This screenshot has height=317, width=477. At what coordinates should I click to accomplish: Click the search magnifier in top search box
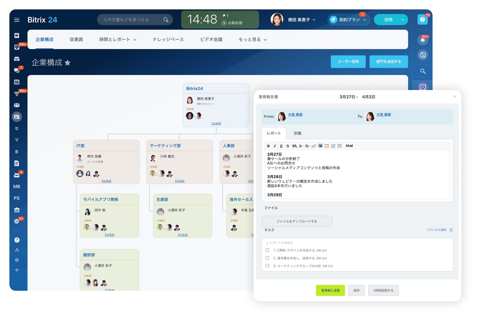(166, 20)
